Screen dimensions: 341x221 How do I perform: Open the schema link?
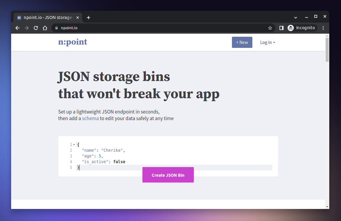pos(90,118)
